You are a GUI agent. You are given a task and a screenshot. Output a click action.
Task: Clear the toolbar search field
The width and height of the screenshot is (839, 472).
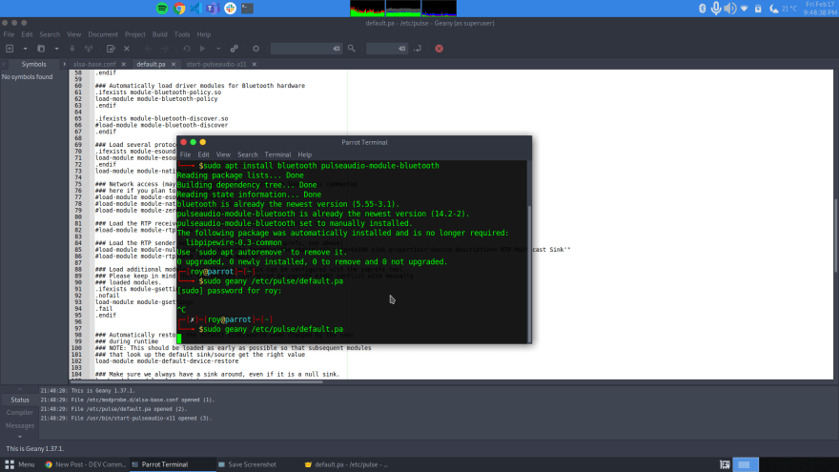337,49
